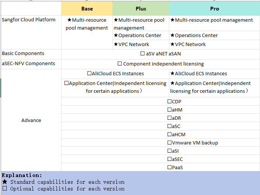This screenshot has width=260, height=195.
Task: Click the aDR option row
Action: pyautogui.click(x=160, y=118)
